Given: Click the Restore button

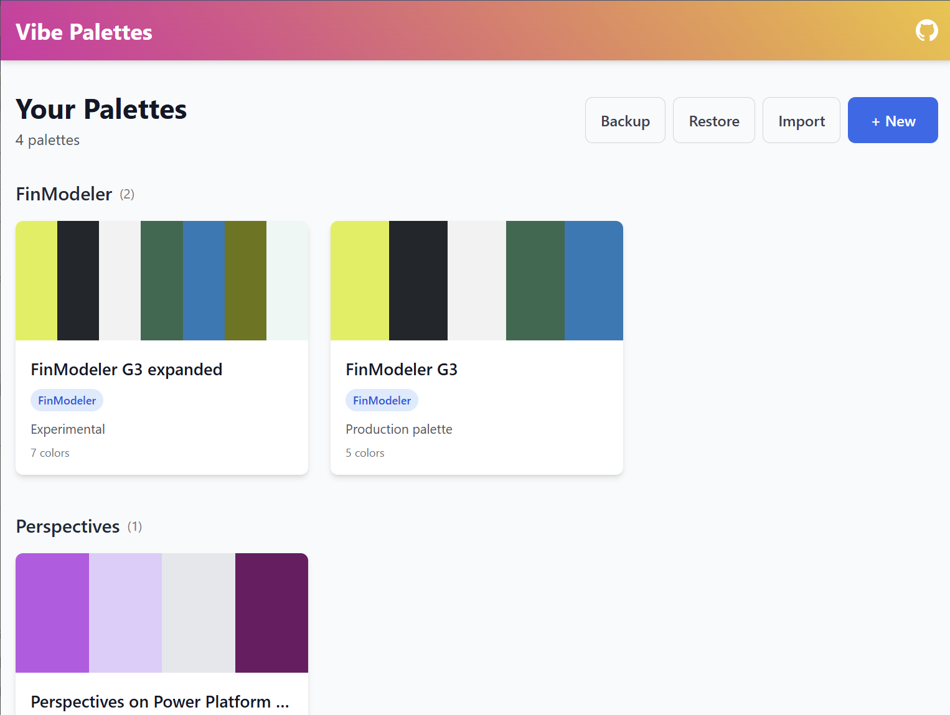Looking at the screenshot, I should pyautogui.click(x=714, y=120).
